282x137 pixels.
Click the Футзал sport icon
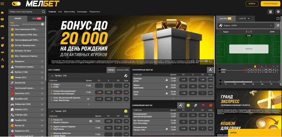coord(12,125)
